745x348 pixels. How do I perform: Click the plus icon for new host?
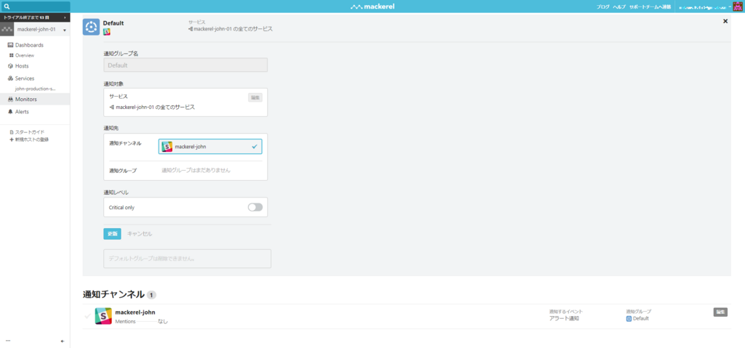click(12, 139)
